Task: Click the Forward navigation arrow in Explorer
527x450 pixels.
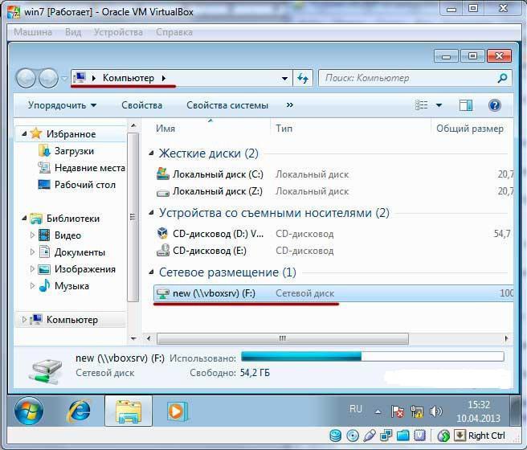Action: (x=48, y=78)
